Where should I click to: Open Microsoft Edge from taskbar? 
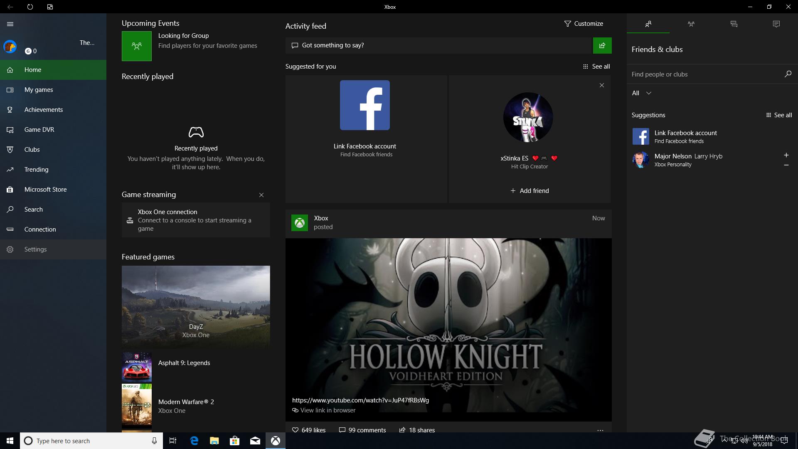(x=194, y=441)
